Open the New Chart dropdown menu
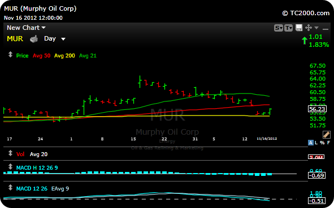Viewport: 334px width, 208px height. click(26, 28)
